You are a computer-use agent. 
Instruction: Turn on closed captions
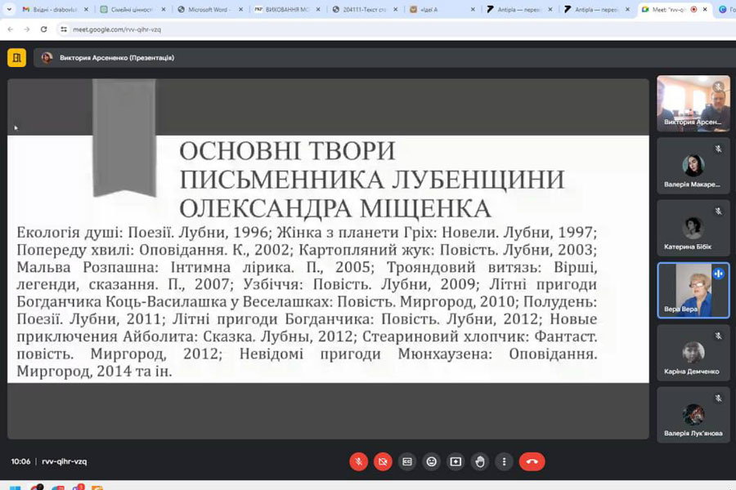pyautogui.click(x=407, y=462)
